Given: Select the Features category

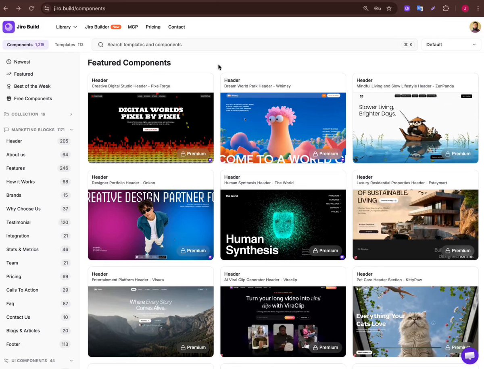Looking at the screenshot, I should click(38, 168).
